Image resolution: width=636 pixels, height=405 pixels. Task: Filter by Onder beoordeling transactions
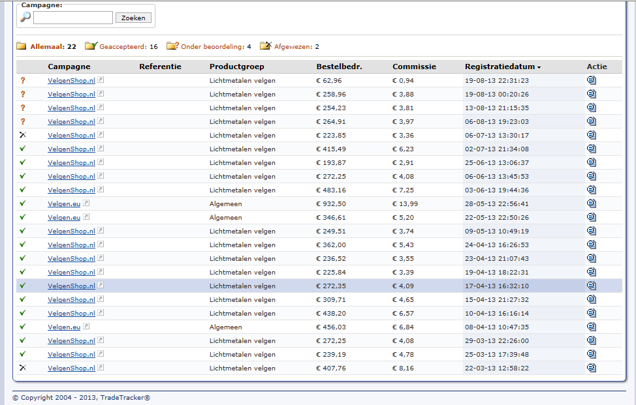coord(215,46)
